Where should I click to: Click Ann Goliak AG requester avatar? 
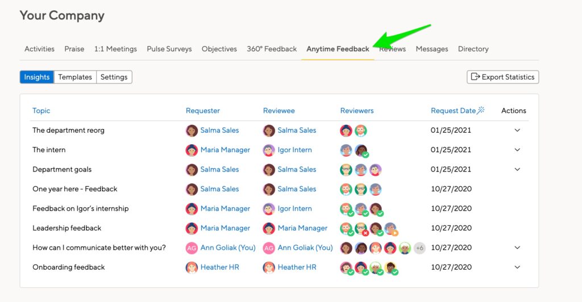coord(192,248)
